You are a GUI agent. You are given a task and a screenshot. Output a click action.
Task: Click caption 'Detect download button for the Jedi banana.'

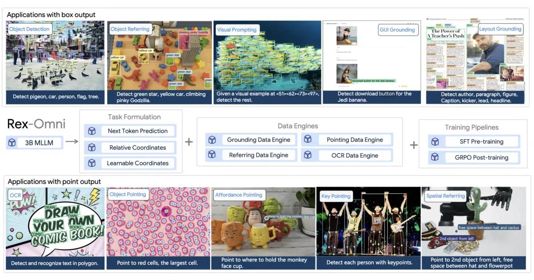[374, 97]
